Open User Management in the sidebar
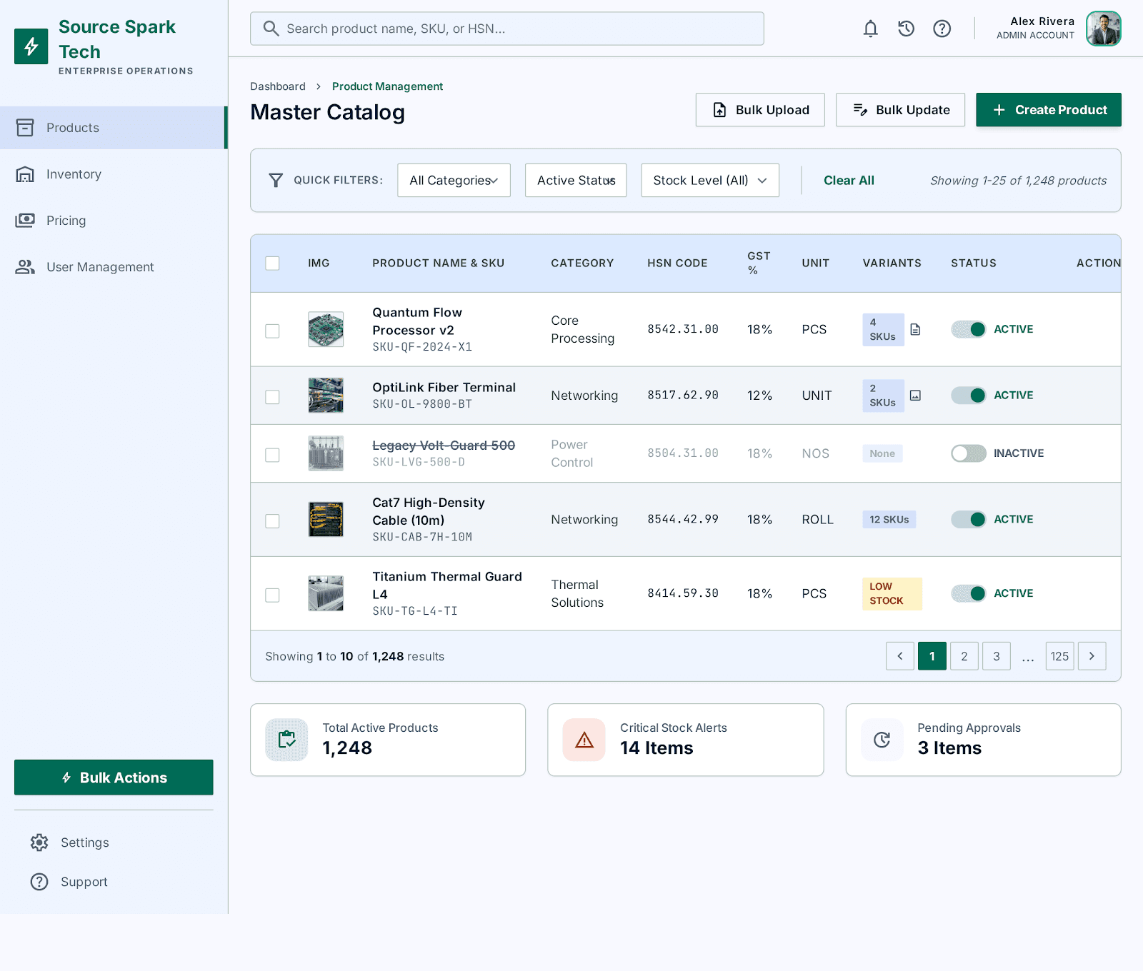 tap(113, 267)
